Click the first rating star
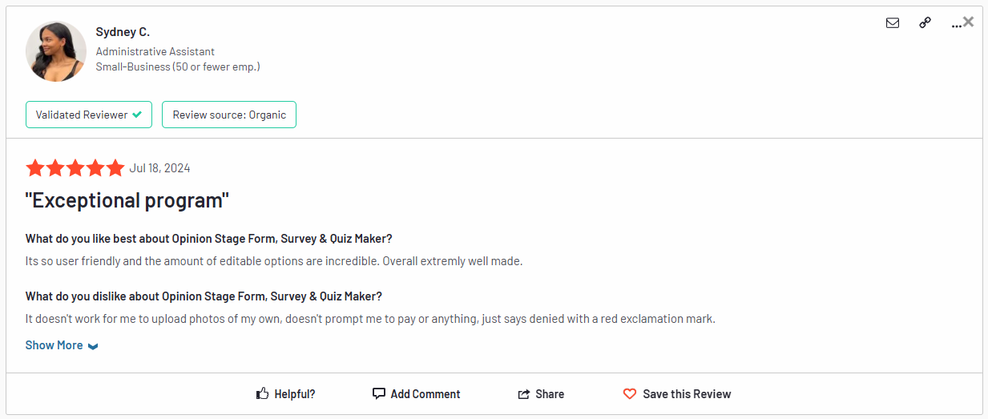 (x=35, y=168)
